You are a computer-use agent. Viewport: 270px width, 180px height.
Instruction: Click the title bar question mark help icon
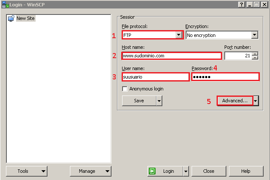(242, 5)
